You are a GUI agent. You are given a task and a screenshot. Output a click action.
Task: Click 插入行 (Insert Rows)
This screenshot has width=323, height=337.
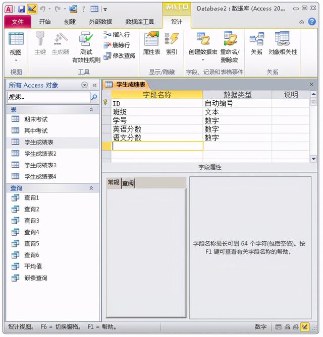tap(117, 35)
